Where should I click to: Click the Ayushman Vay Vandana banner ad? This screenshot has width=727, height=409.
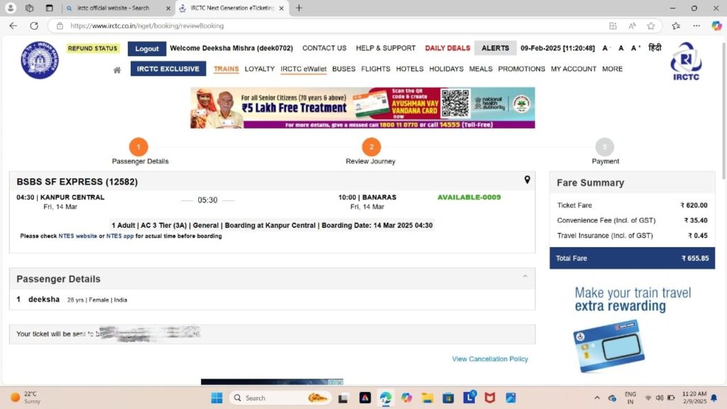363,108
